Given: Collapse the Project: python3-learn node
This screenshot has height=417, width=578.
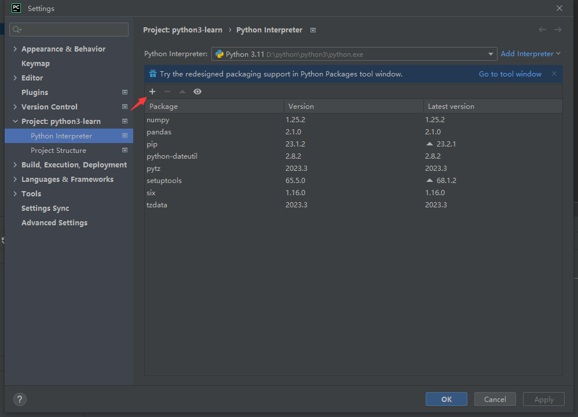Looking at the screenshot, I should tap(15, 122).
